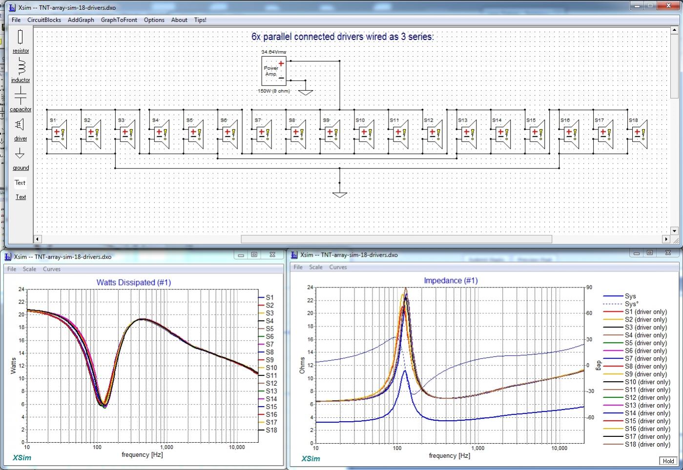Click horizontal scrollbar right arrow in schematic
This screenshot has height=470, width=683.
pos(666,239)
